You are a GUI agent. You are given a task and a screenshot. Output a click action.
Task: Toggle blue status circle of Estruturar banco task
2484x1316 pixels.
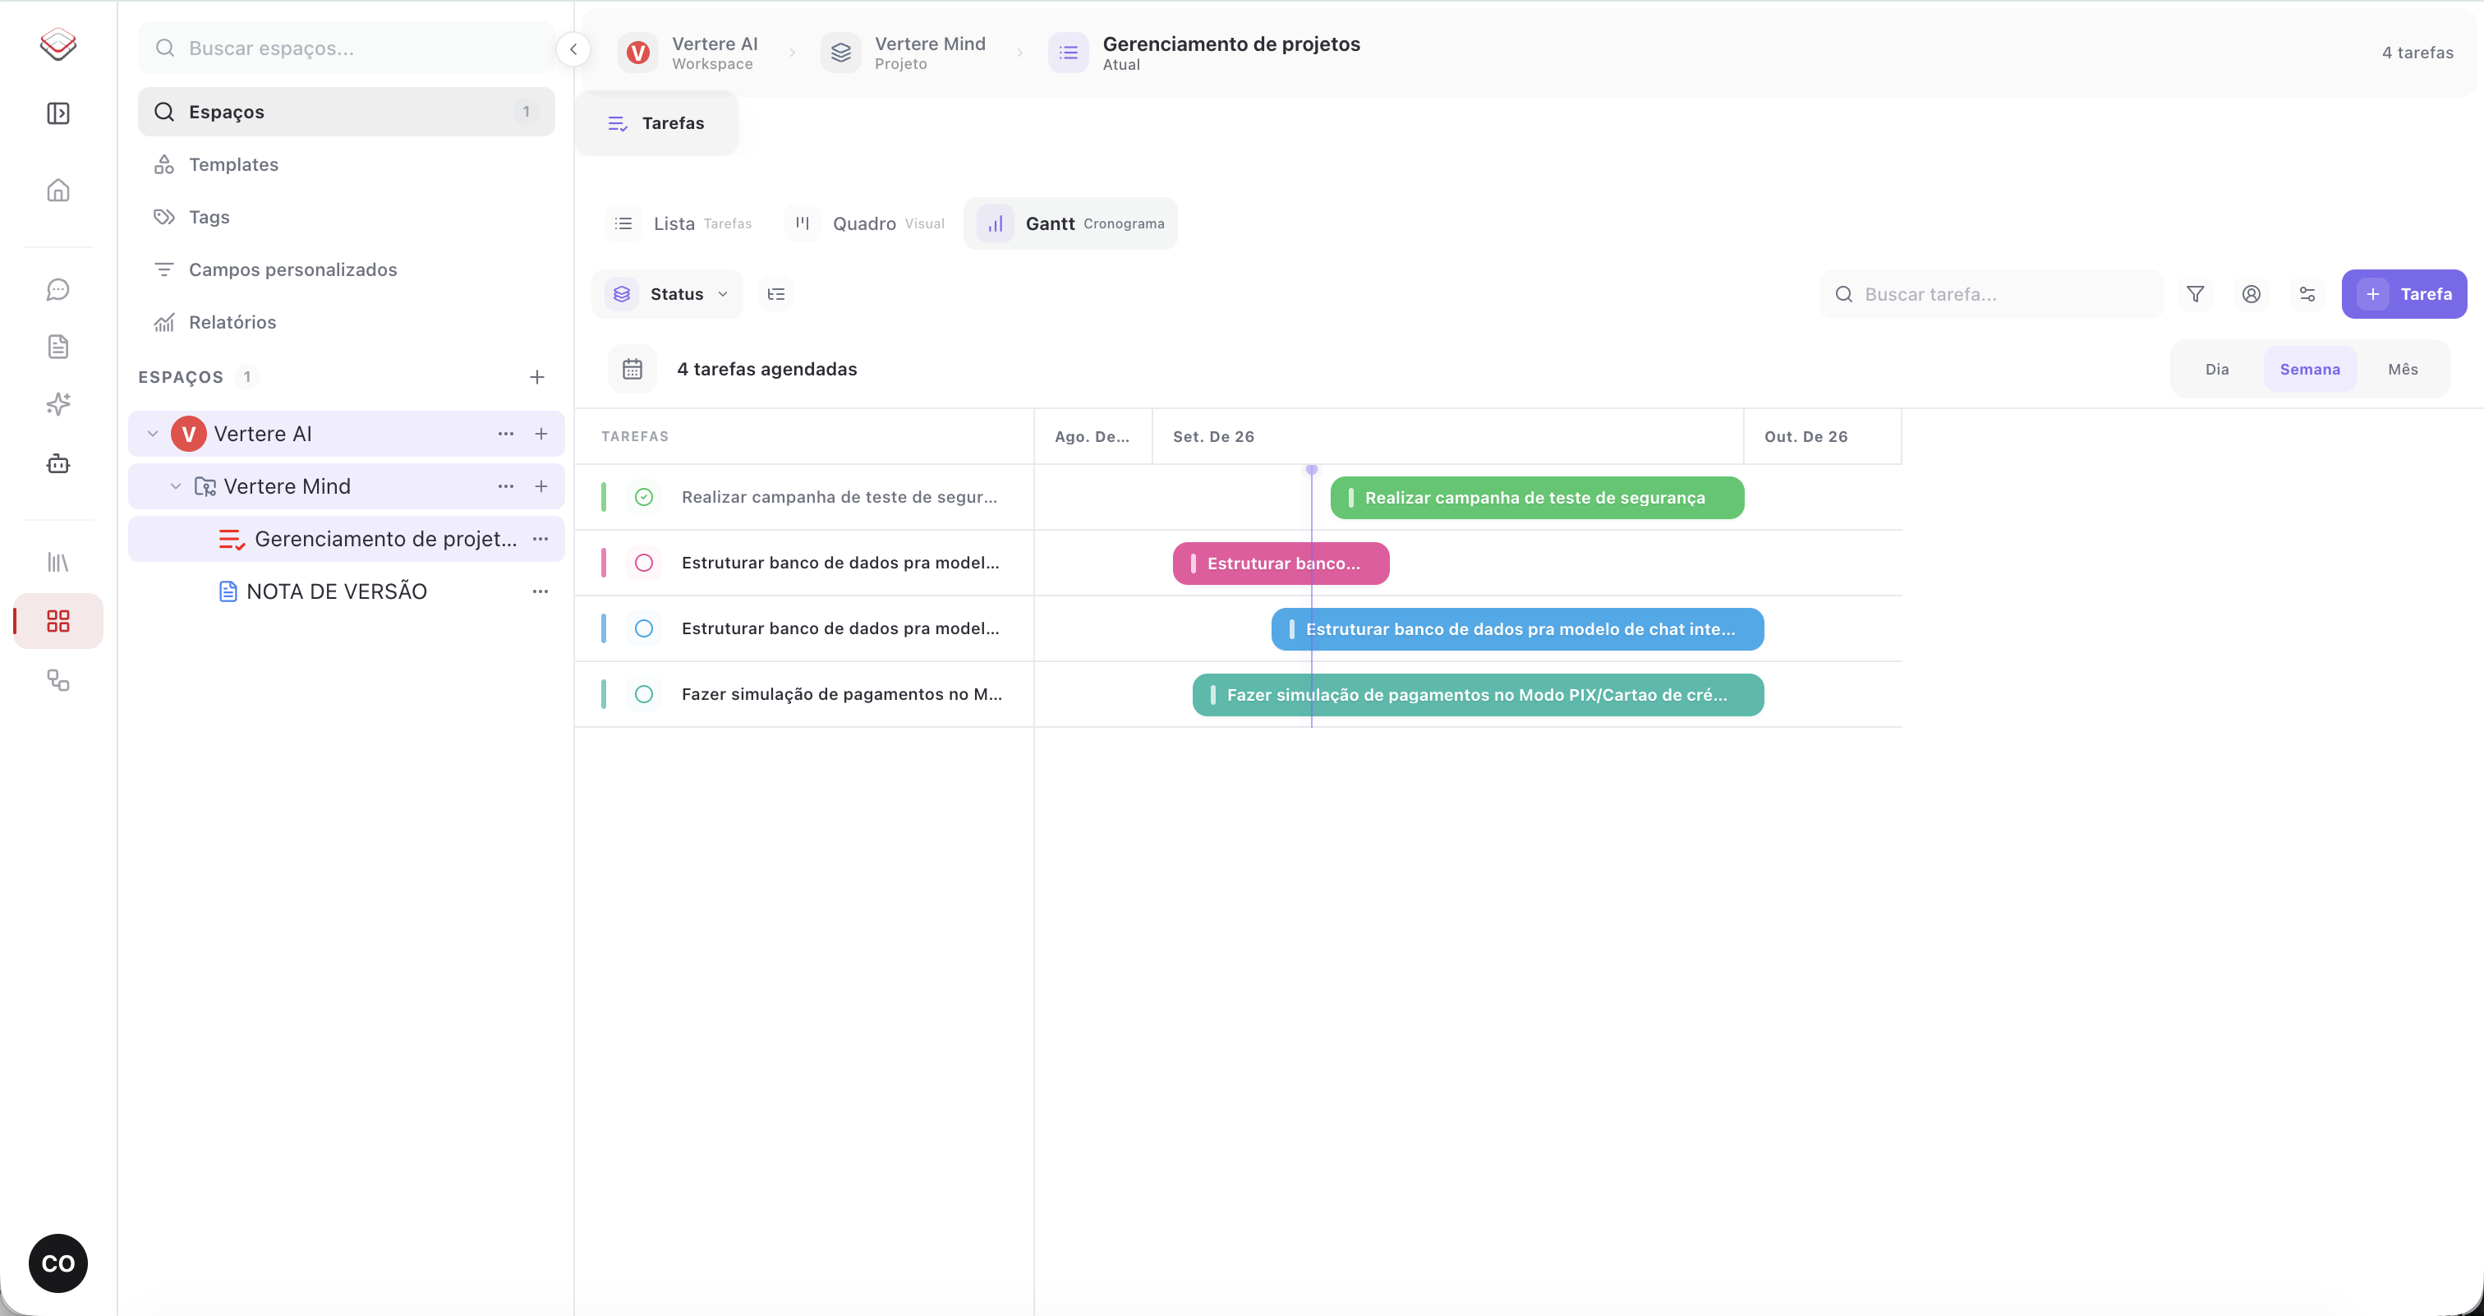[644, 628]
